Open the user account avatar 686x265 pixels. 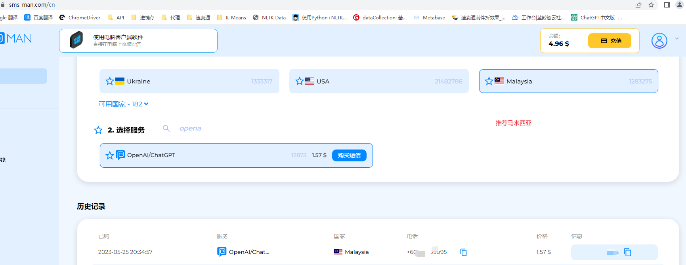659,41
